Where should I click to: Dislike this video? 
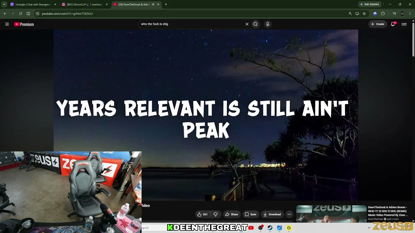coord(215,214)
